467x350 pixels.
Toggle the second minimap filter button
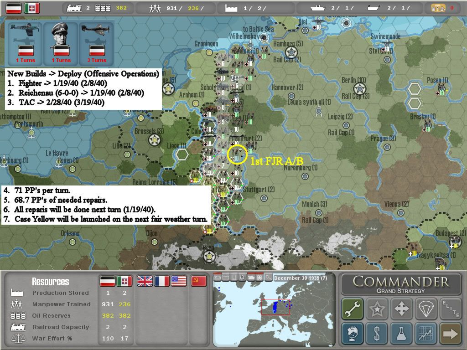pyautogui.click(x=226, y=278)
